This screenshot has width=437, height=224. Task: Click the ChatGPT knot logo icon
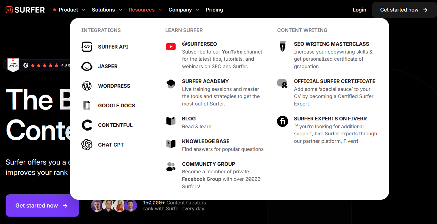pyautogui.click(x=87, y=145)
